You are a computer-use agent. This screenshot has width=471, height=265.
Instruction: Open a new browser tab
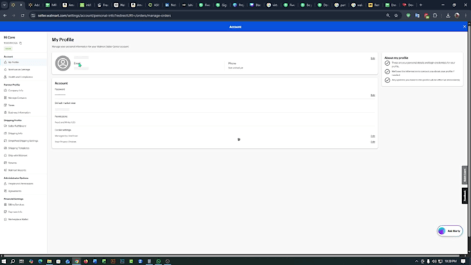point(420,5)
